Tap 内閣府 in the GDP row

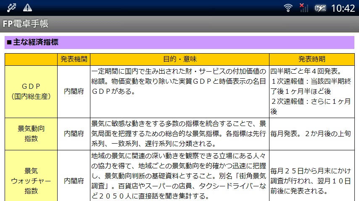(74, 91)
